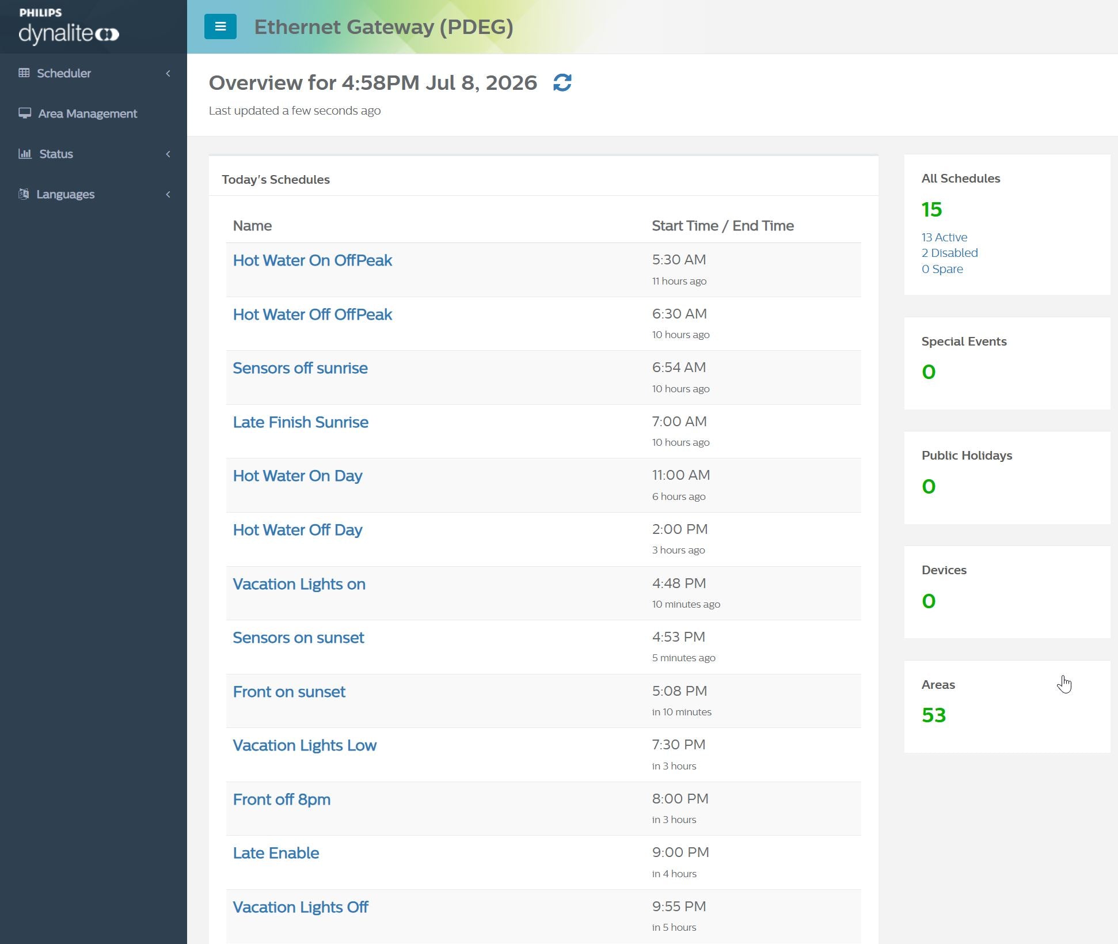This screenshot has height=944, width=1118.
Task: Open the Hot Water On OffPeak schedule
Action: tap(312, 260)
